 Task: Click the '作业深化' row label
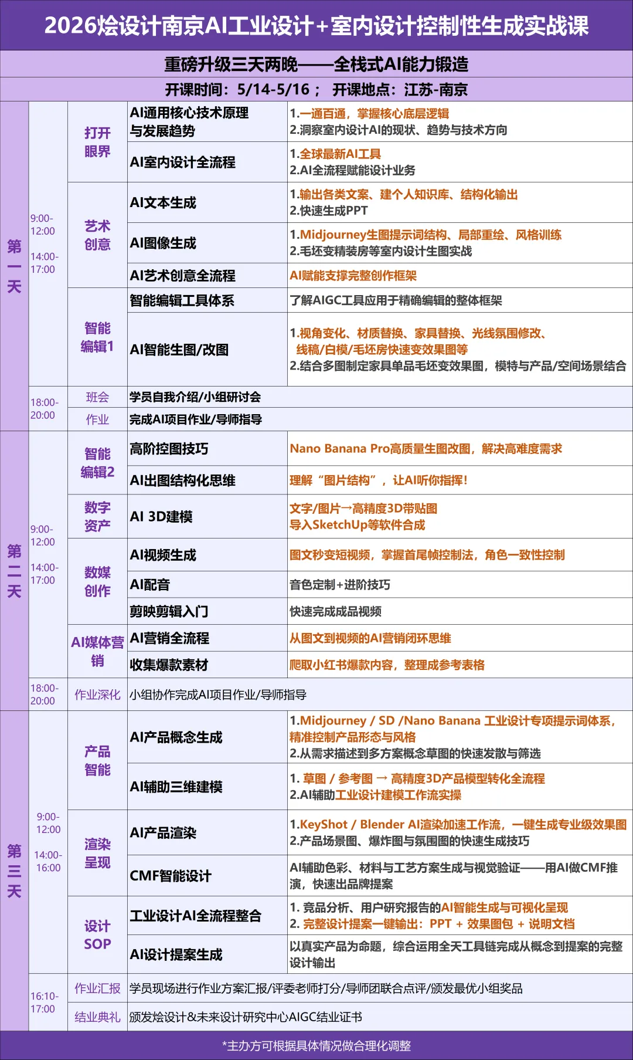97,695
